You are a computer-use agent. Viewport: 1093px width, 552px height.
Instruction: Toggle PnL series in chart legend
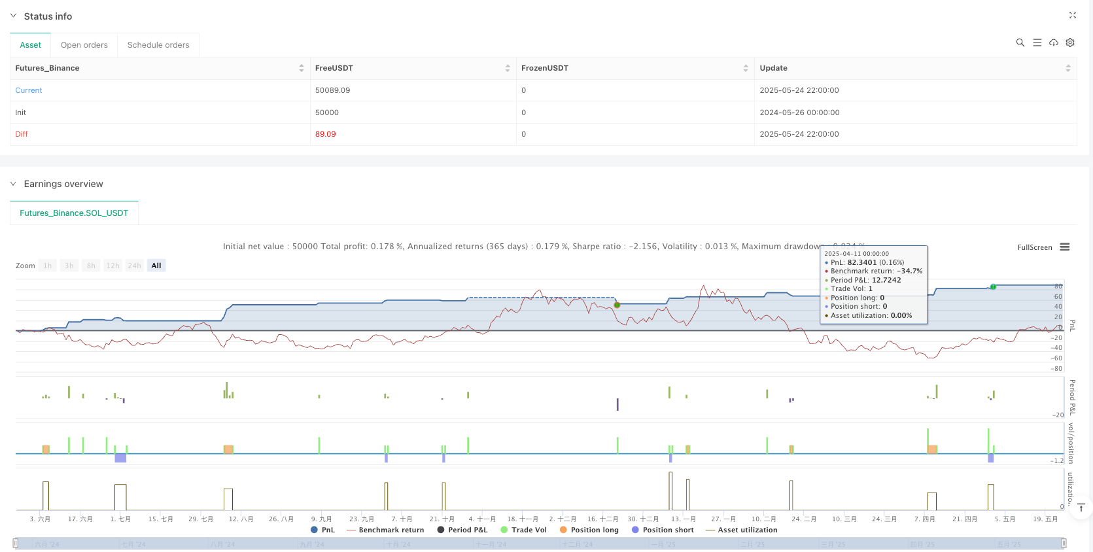(322, 530)
